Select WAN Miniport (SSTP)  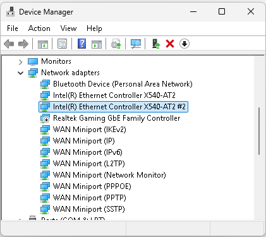[x=88, y=209]
